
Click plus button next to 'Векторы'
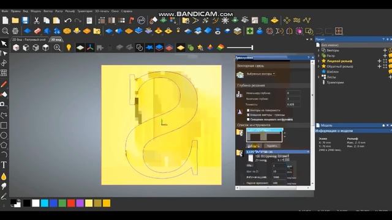[385, 50]
